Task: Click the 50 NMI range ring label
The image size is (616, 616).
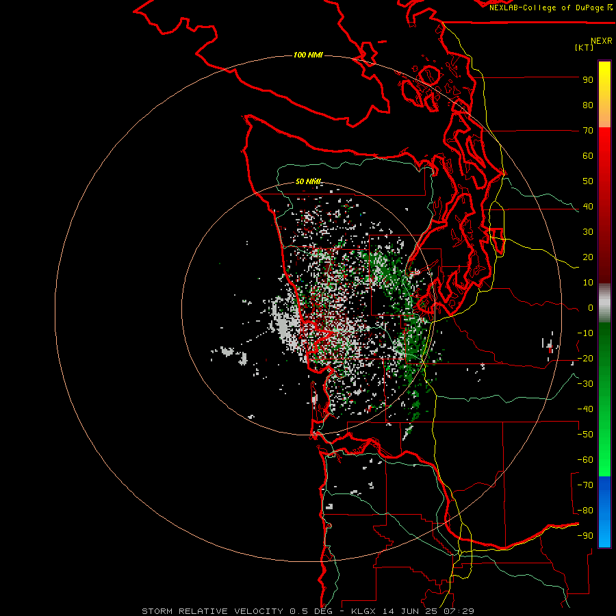Action: tap(309, 181)
